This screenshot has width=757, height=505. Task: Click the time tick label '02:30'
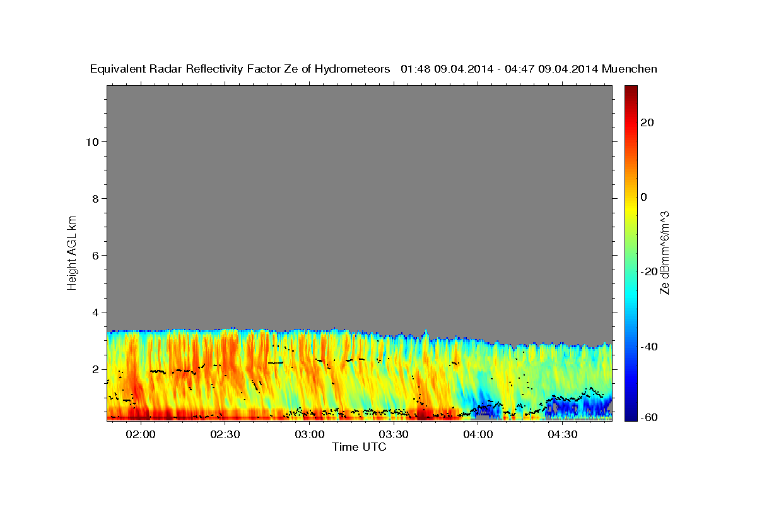[x=225, y=435]
